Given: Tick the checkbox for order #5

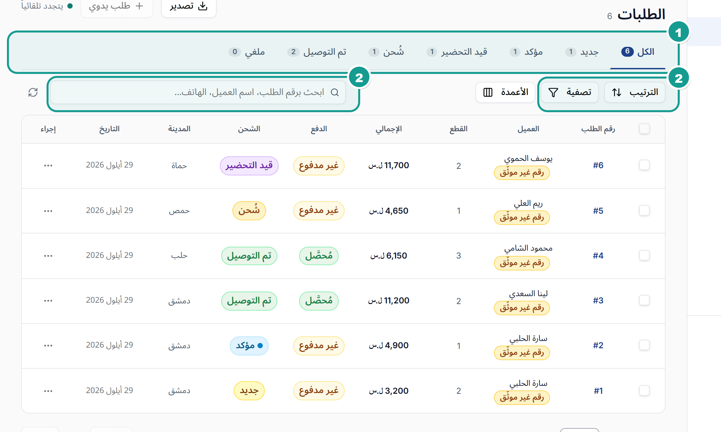Looking at the screenshot, I should pyautogui.click(x=644, y=210).
